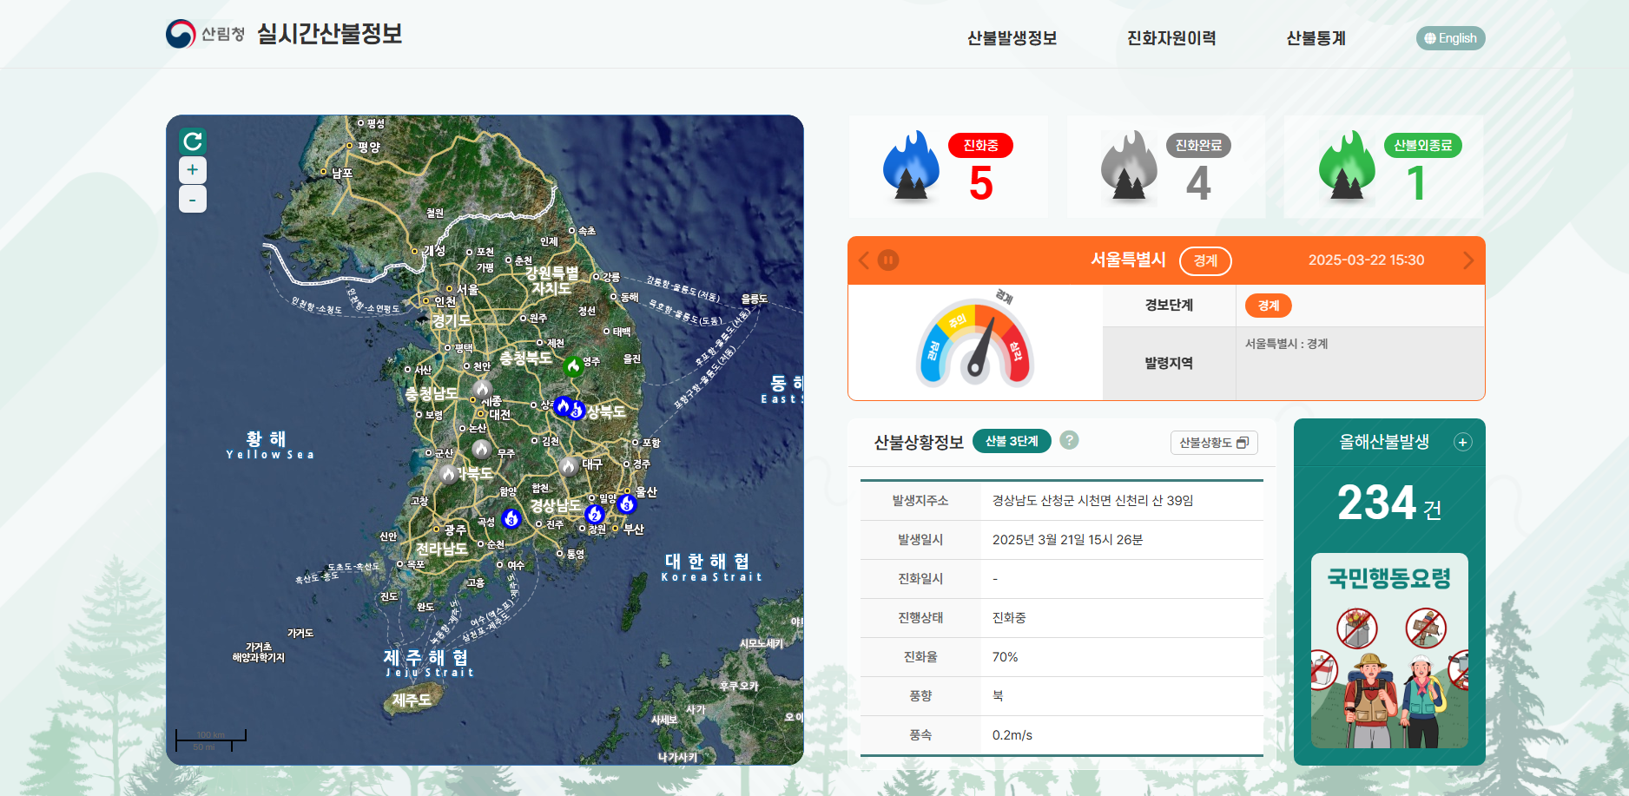Click the 실시간산불정보 site title
Image resolution: width=1629 pixels, height=796 pixels.
330,34
